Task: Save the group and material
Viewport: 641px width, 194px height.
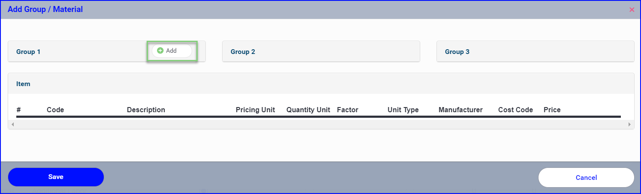Action: (56, 177)
